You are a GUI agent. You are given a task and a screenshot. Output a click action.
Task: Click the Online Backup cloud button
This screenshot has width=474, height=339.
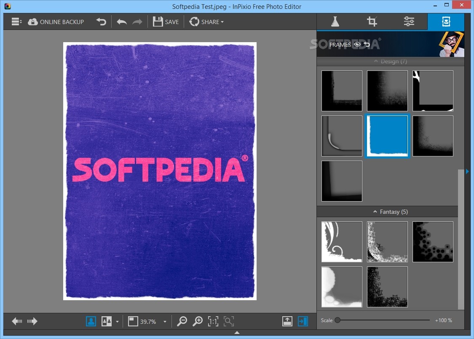click(x=56, y=22)
